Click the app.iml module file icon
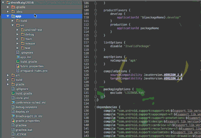 click(x=18, y=57)
